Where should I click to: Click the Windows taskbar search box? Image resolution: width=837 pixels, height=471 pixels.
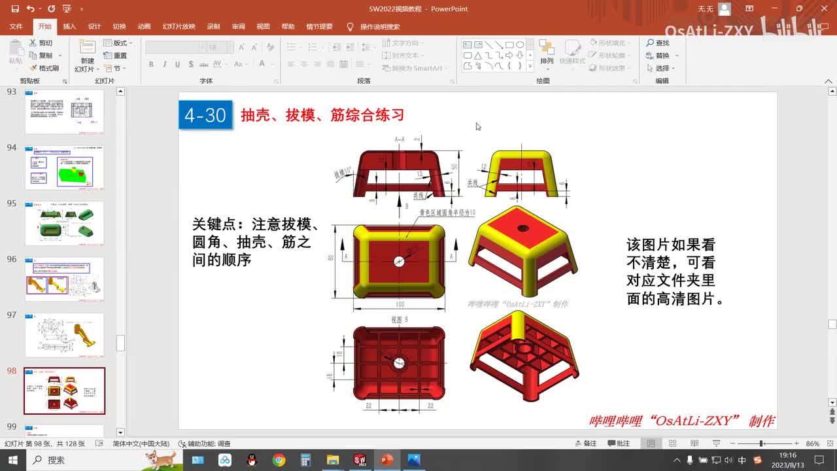click(x=103, y=460)
